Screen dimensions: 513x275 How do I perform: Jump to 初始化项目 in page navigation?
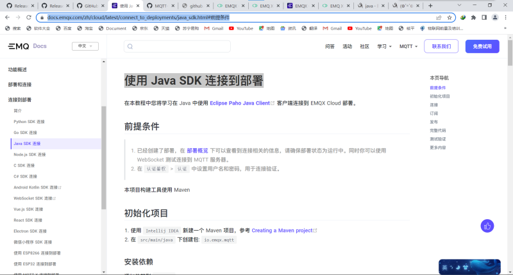pos(439,96)
